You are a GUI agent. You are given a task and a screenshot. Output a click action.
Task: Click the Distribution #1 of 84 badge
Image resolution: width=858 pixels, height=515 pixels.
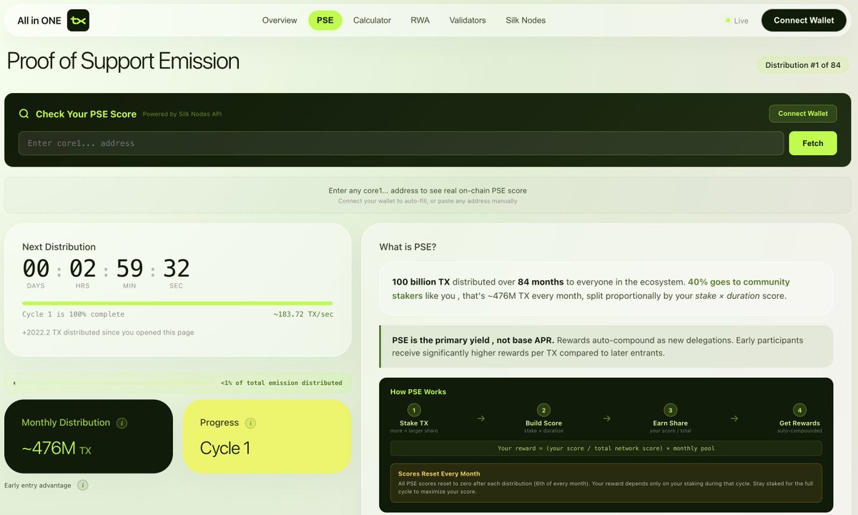(x=803, y=65)
